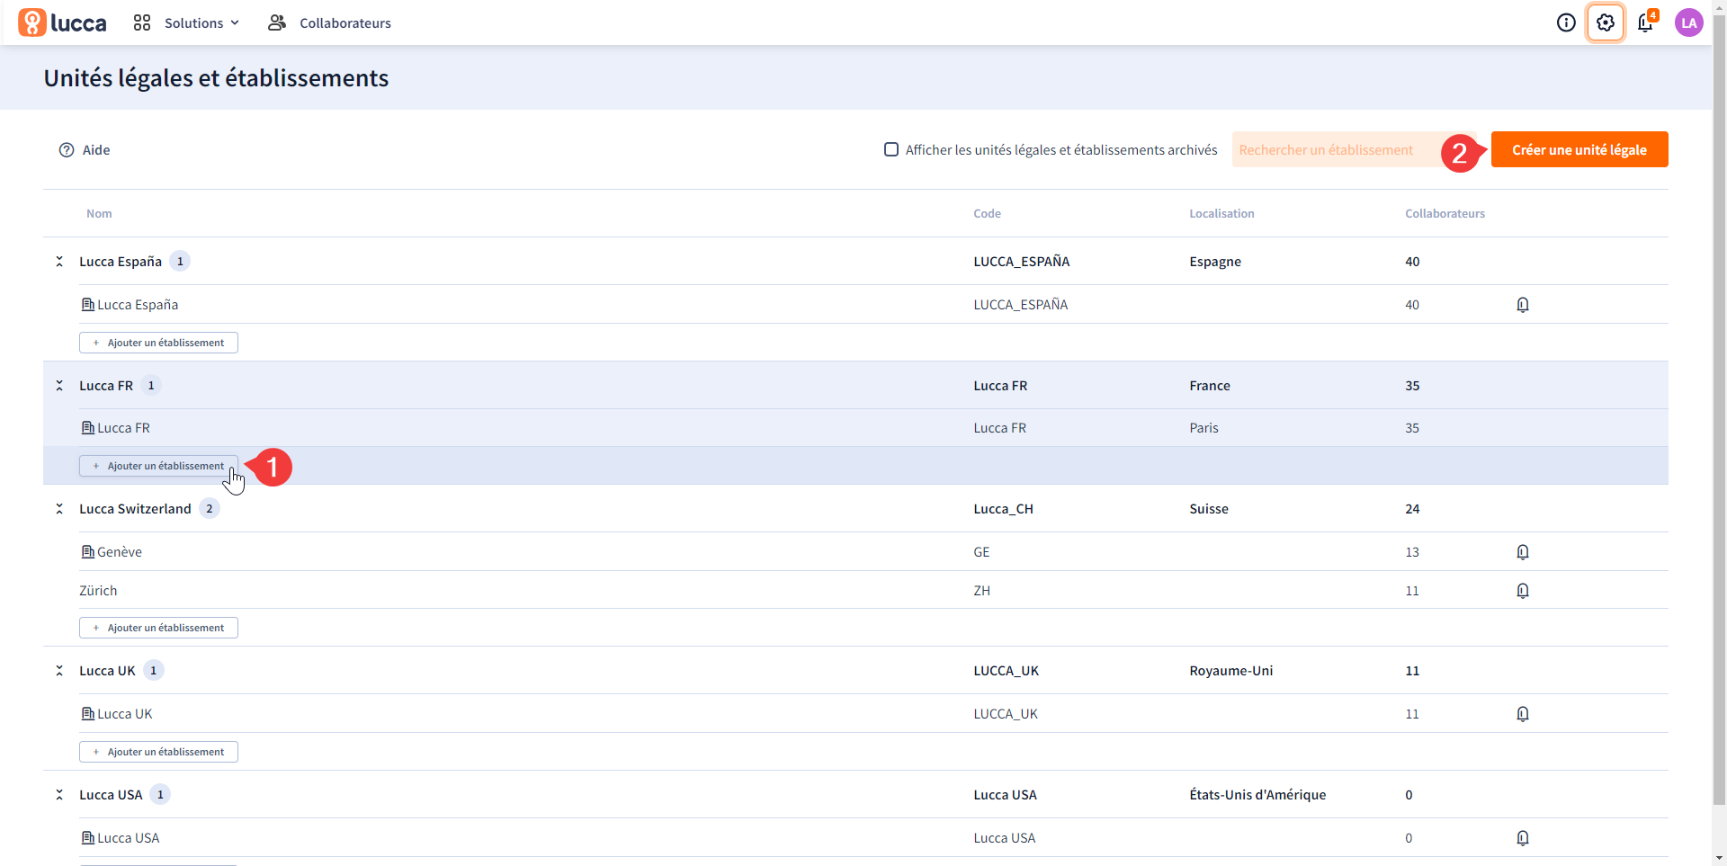The height and width of the screenshot is (866, 1727).
Task: Collapse the Lucca España legal unit
Action: [x=59, y=262]
